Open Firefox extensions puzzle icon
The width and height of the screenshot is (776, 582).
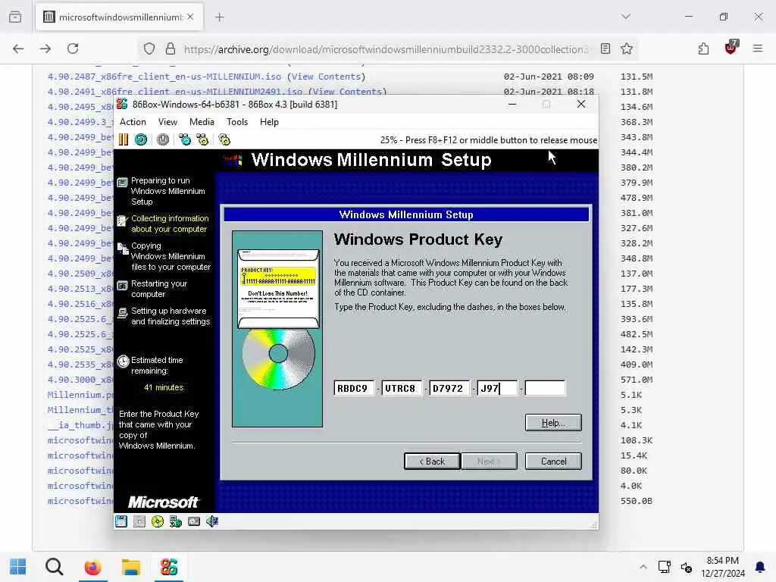[703, 48]
